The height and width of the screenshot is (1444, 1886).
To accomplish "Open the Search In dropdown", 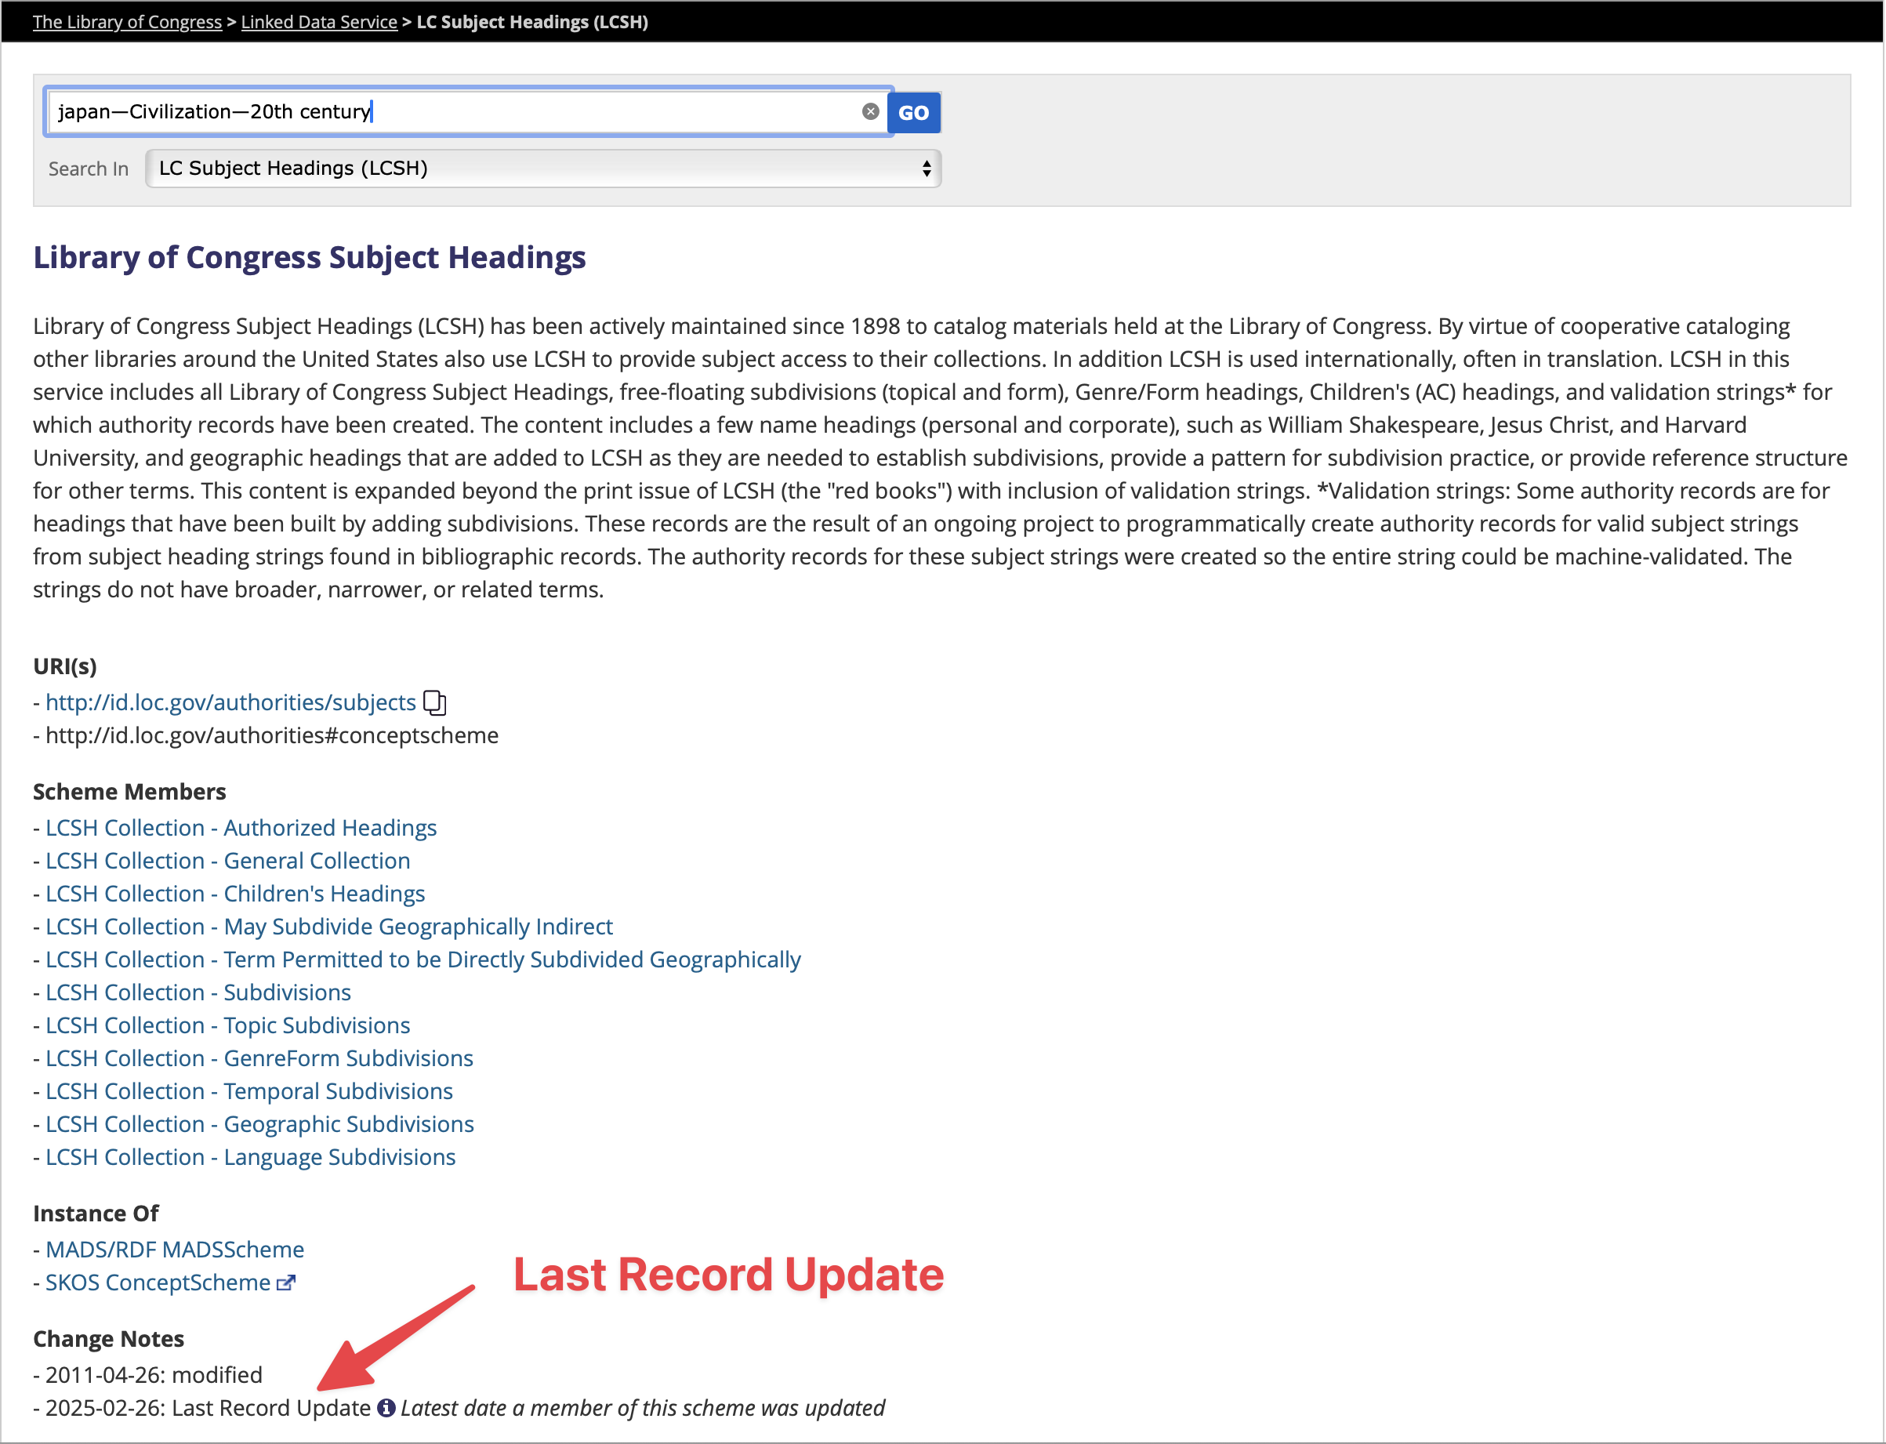I will (543, 169).
